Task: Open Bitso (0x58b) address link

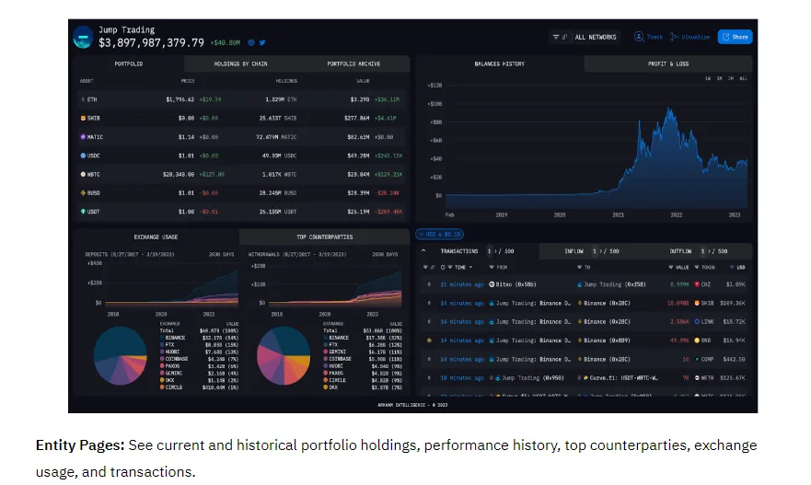Action: coord(516,284)
